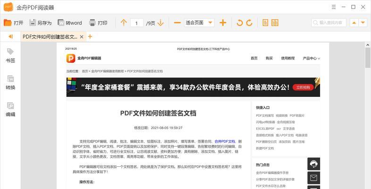Zoom in with the plus icon
Screen dimensions: 371x189
tap(223, 23)
